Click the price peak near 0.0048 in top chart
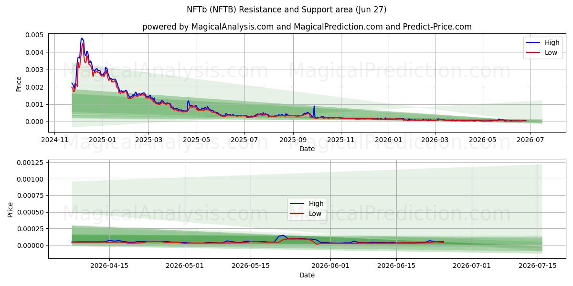This screenshot has width=573, height=286. click(x=82, y=38)
